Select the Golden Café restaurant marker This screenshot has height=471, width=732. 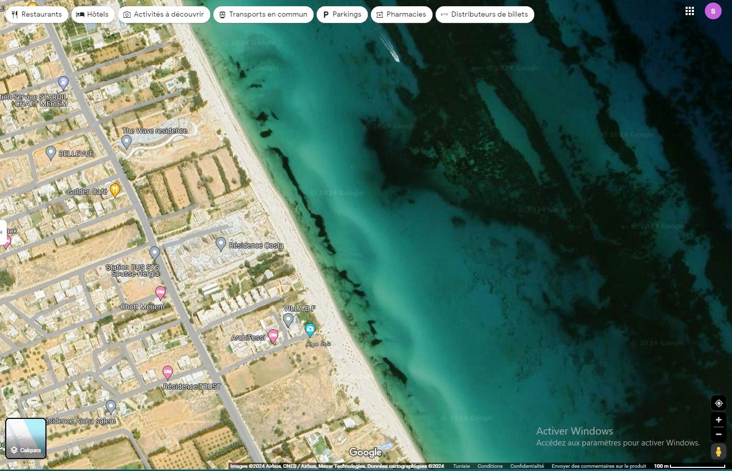click(115, 190)
